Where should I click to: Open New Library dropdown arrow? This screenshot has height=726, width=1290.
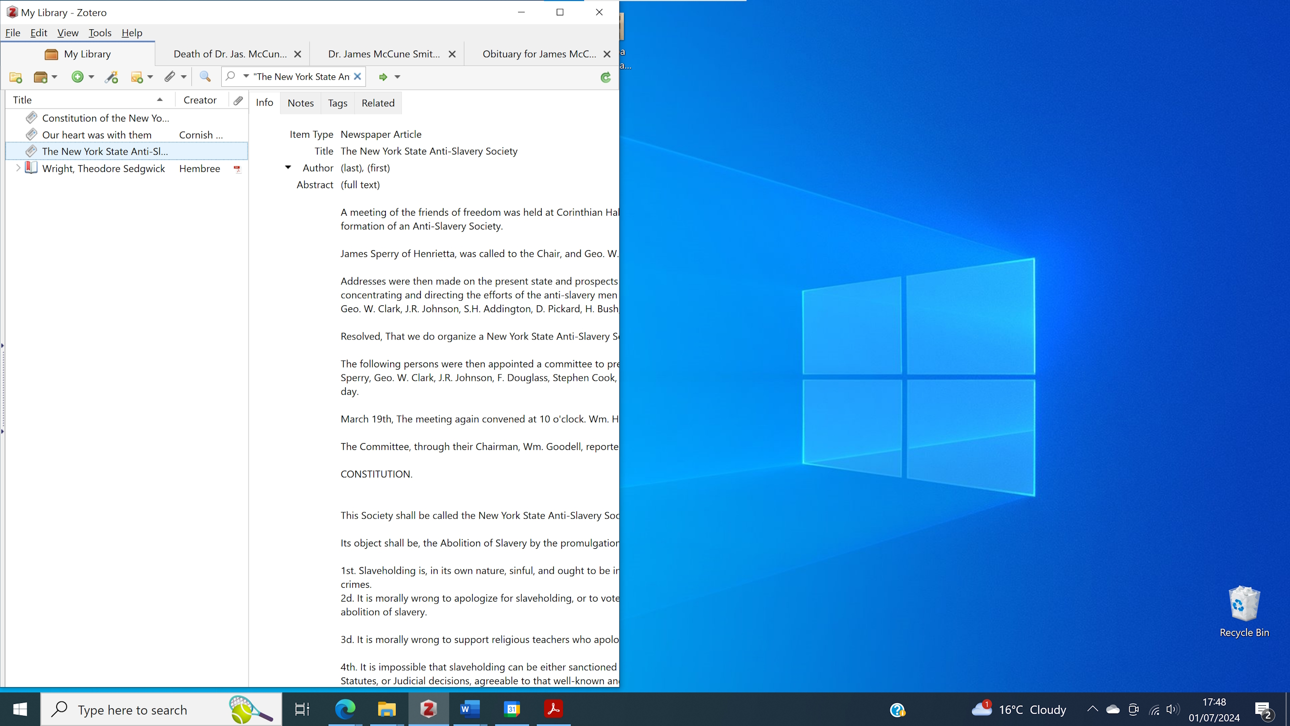55,77
